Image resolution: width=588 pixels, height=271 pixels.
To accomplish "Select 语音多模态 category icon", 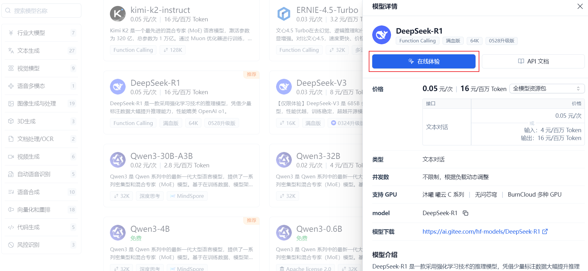I will (x=11, y=86).
